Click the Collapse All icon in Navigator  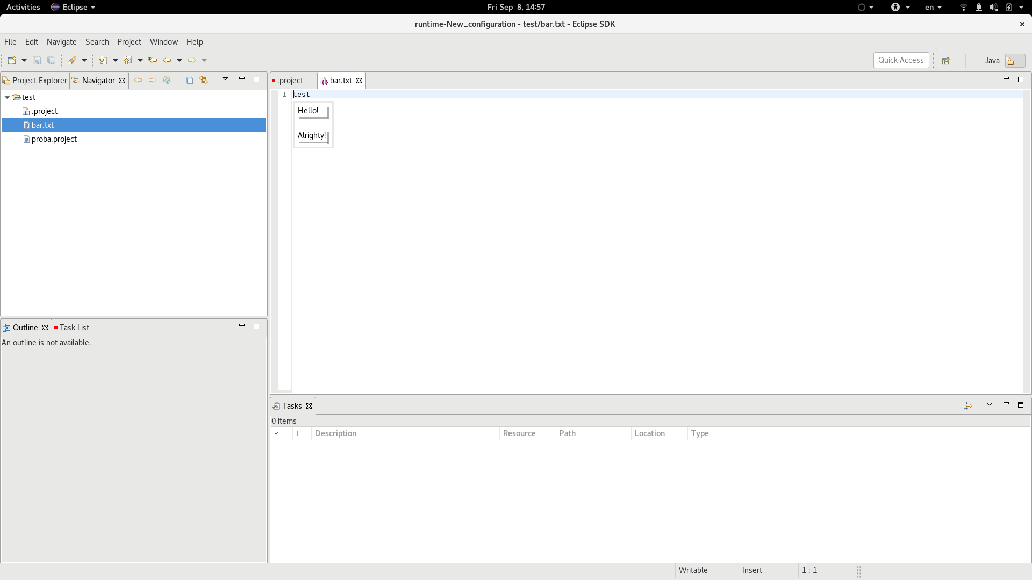189,80
